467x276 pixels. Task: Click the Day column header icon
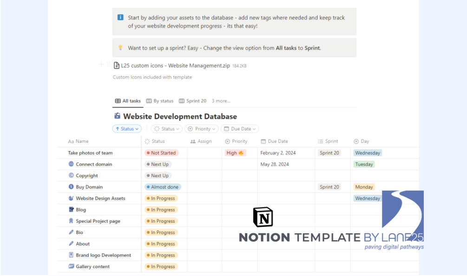click(356, 141)
